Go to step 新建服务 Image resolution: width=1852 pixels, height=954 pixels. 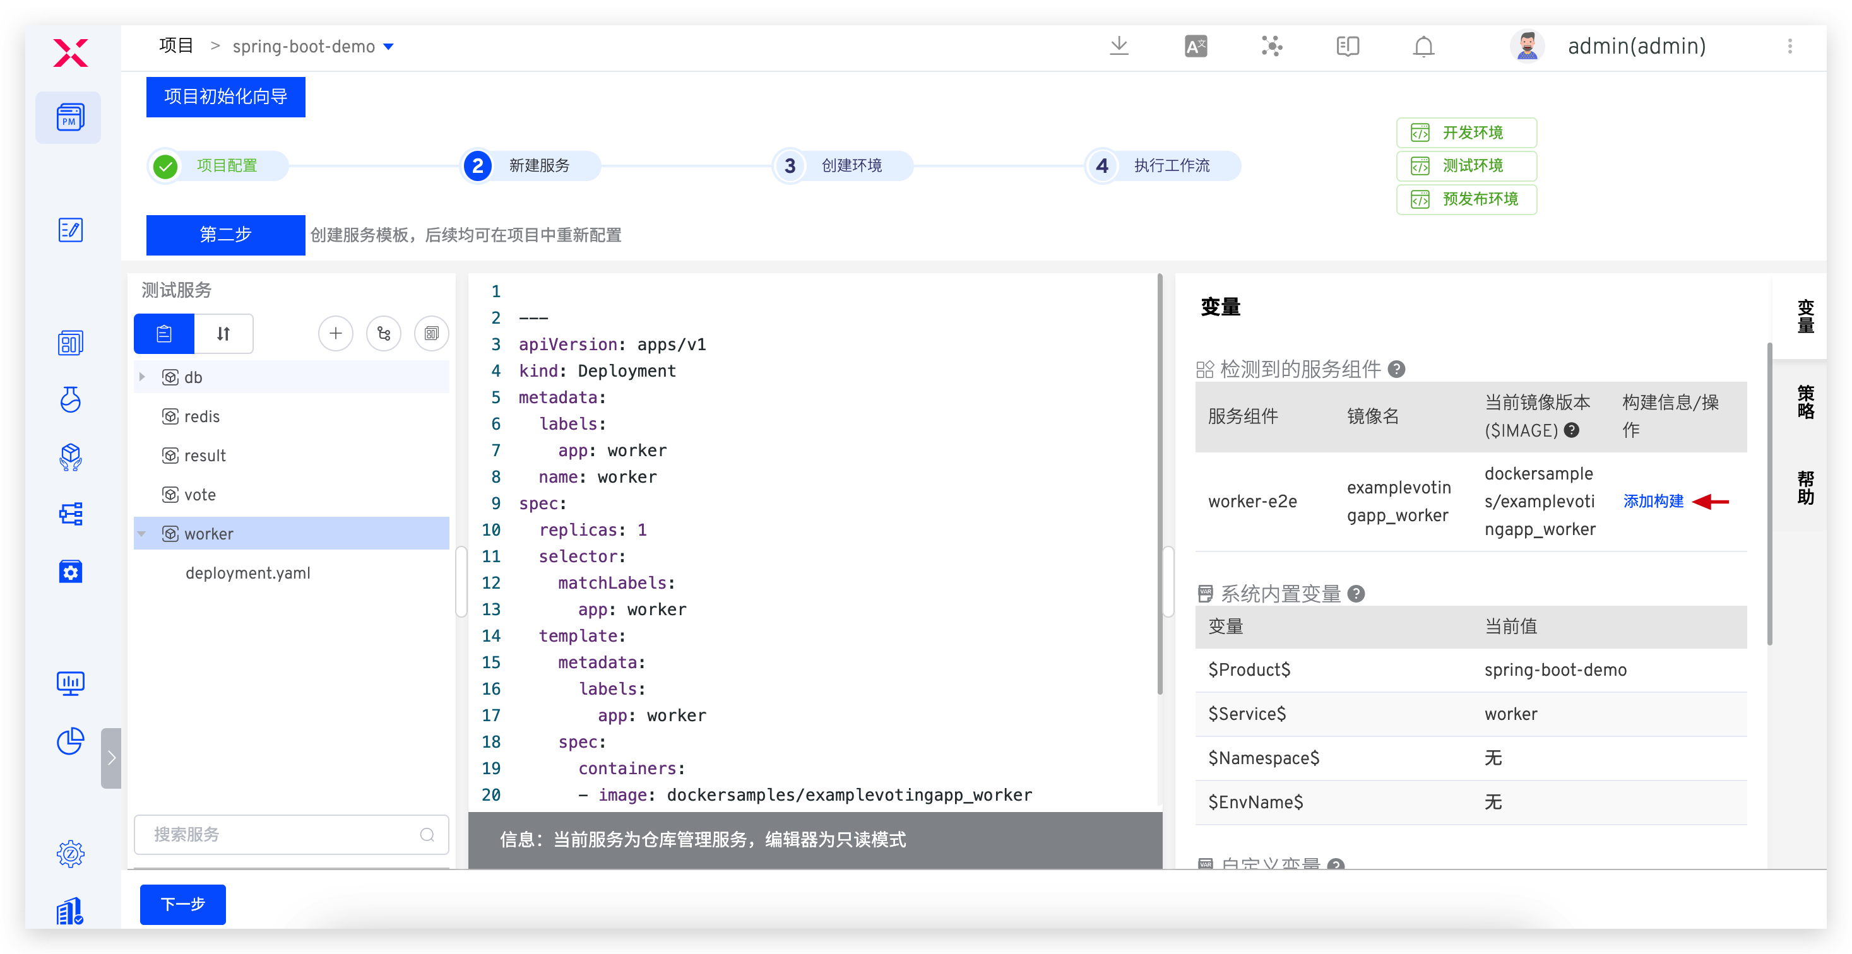pyautogui.click(x=531, y=166)
